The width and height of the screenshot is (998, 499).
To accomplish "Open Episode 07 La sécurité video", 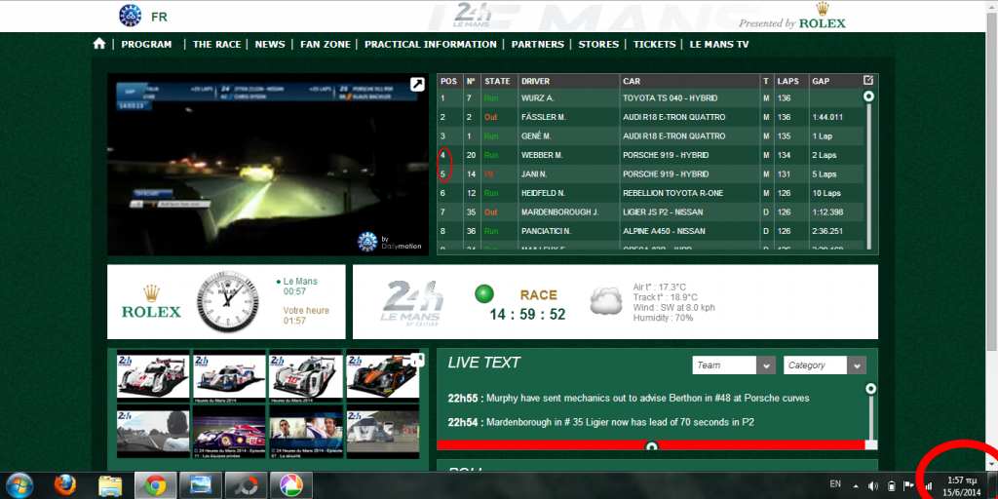I will pos(305,434).
